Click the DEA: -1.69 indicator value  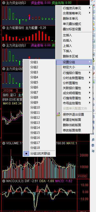pos(47,181)
